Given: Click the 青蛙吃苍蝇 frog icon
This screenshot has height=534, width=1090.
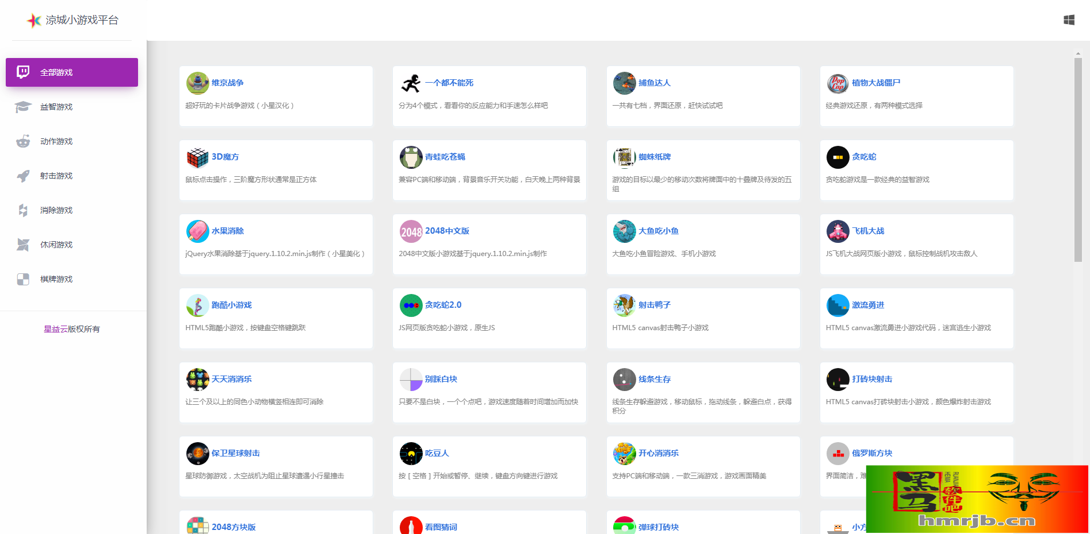Looking at the screenshot, I should (411, 157).
